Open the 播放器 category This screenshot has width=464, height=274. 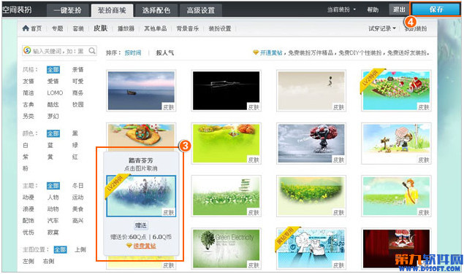point(126,28)
